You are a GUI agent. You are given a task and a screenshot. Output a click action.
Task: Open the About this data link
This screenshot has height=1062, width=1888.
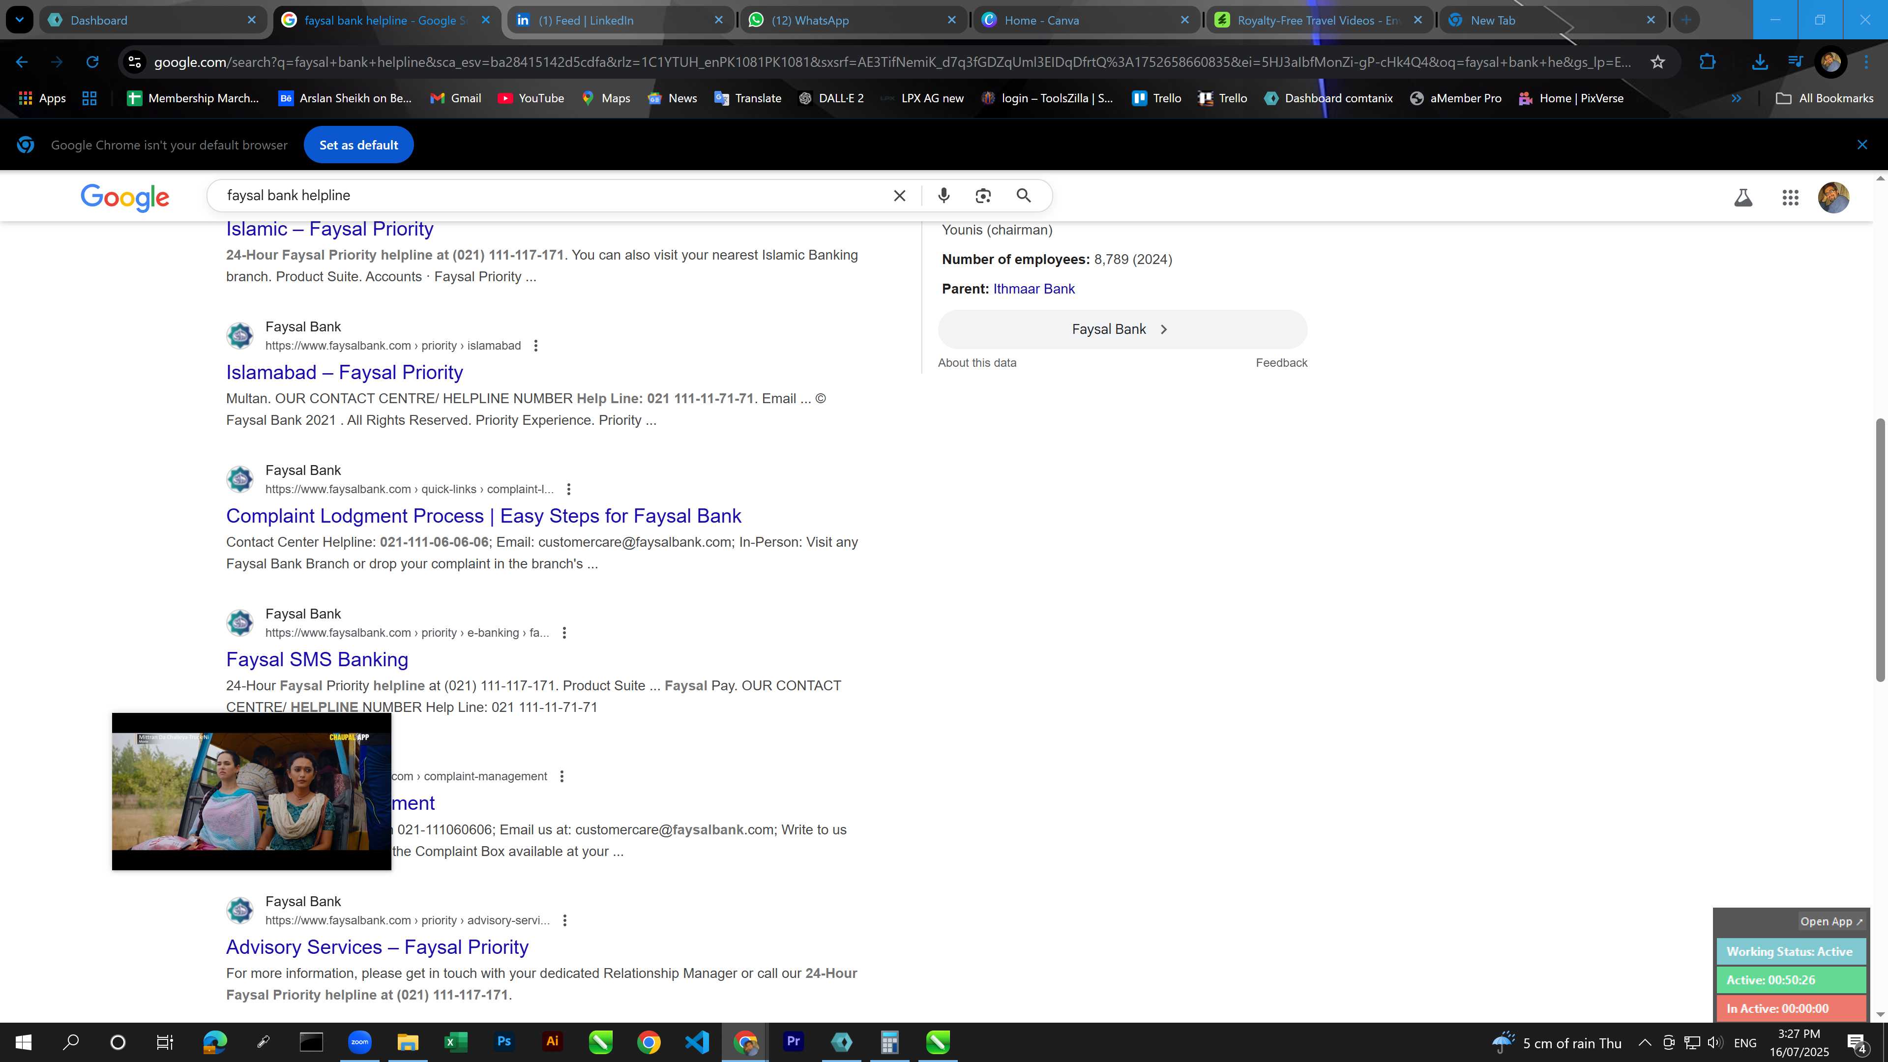[x=977, y=363]
